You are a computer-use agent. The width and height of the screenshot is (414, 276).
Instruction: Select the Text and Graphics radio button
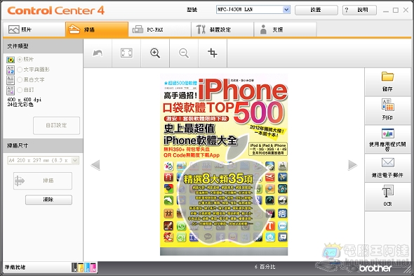[20, 70]
